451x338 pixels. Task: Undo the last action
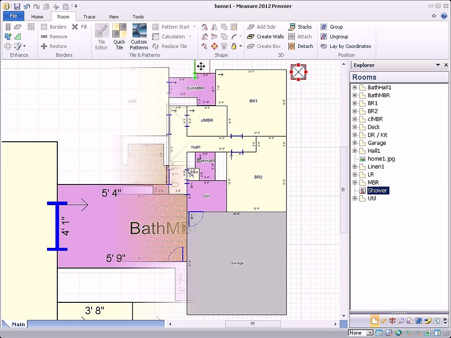pos(27,6)
